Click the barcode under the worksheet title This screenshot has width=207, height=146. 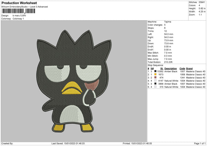coord(19,11)
